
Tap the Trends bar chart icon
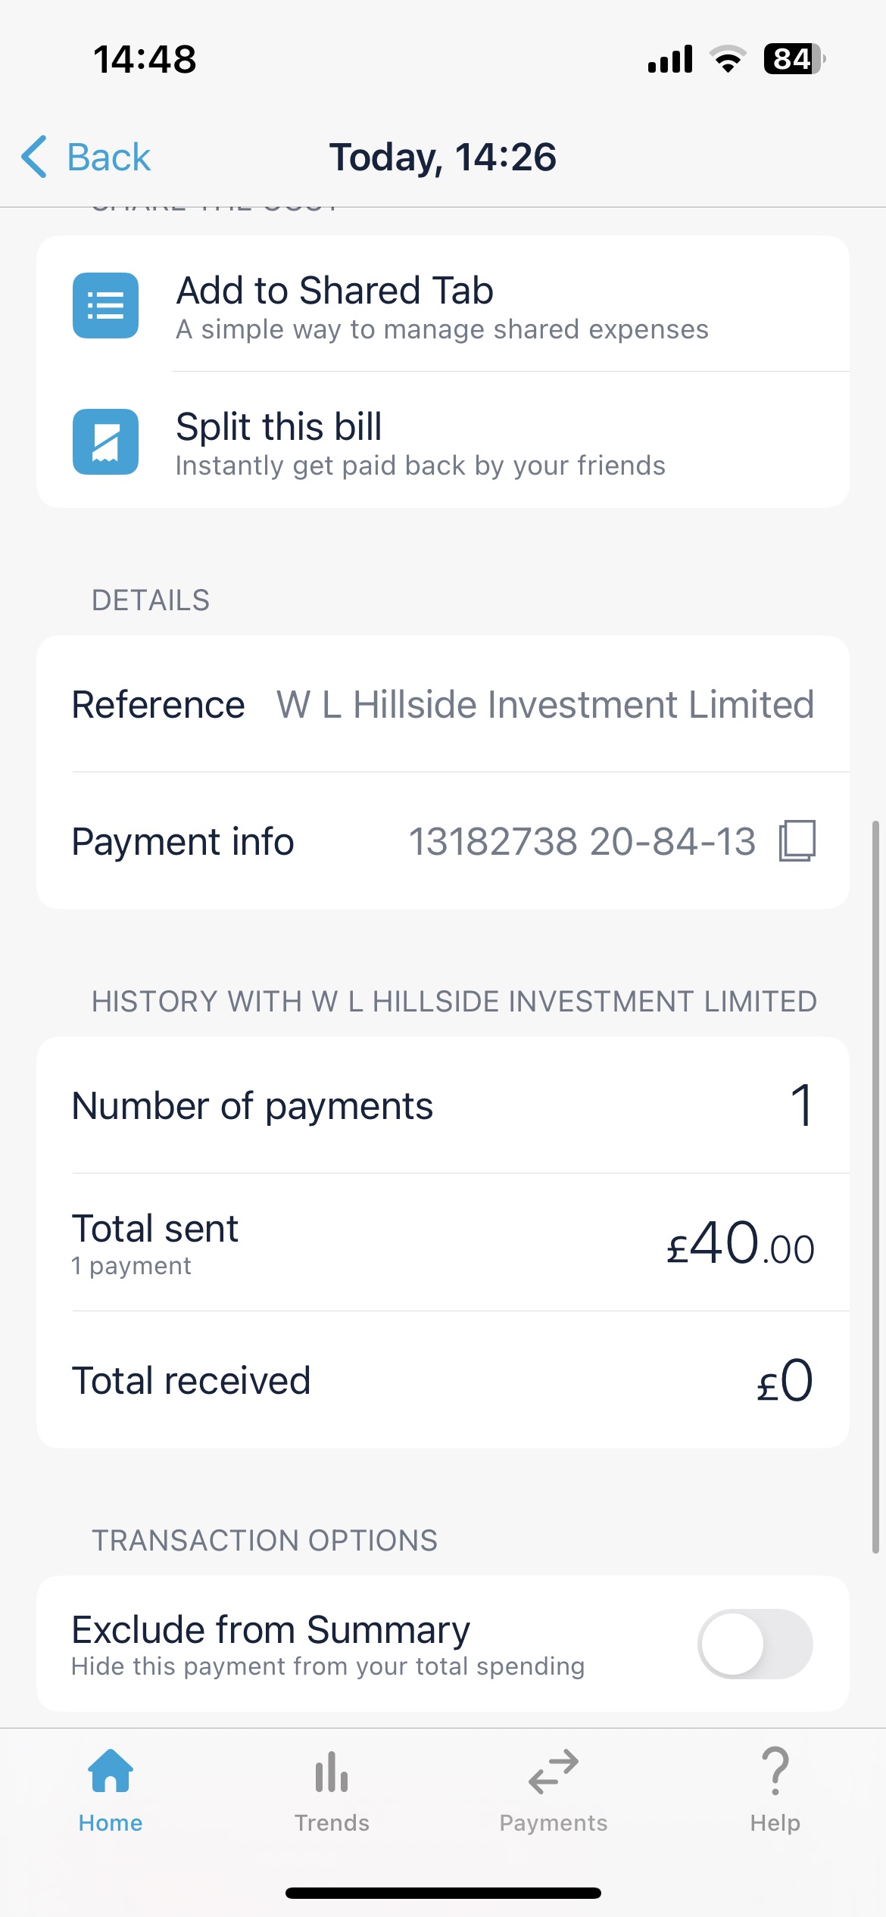[x=332, y=1772]
